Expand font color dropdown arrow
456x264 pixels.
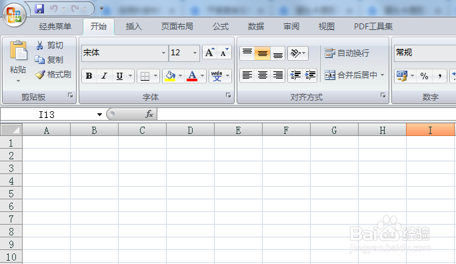coord(203,76)
